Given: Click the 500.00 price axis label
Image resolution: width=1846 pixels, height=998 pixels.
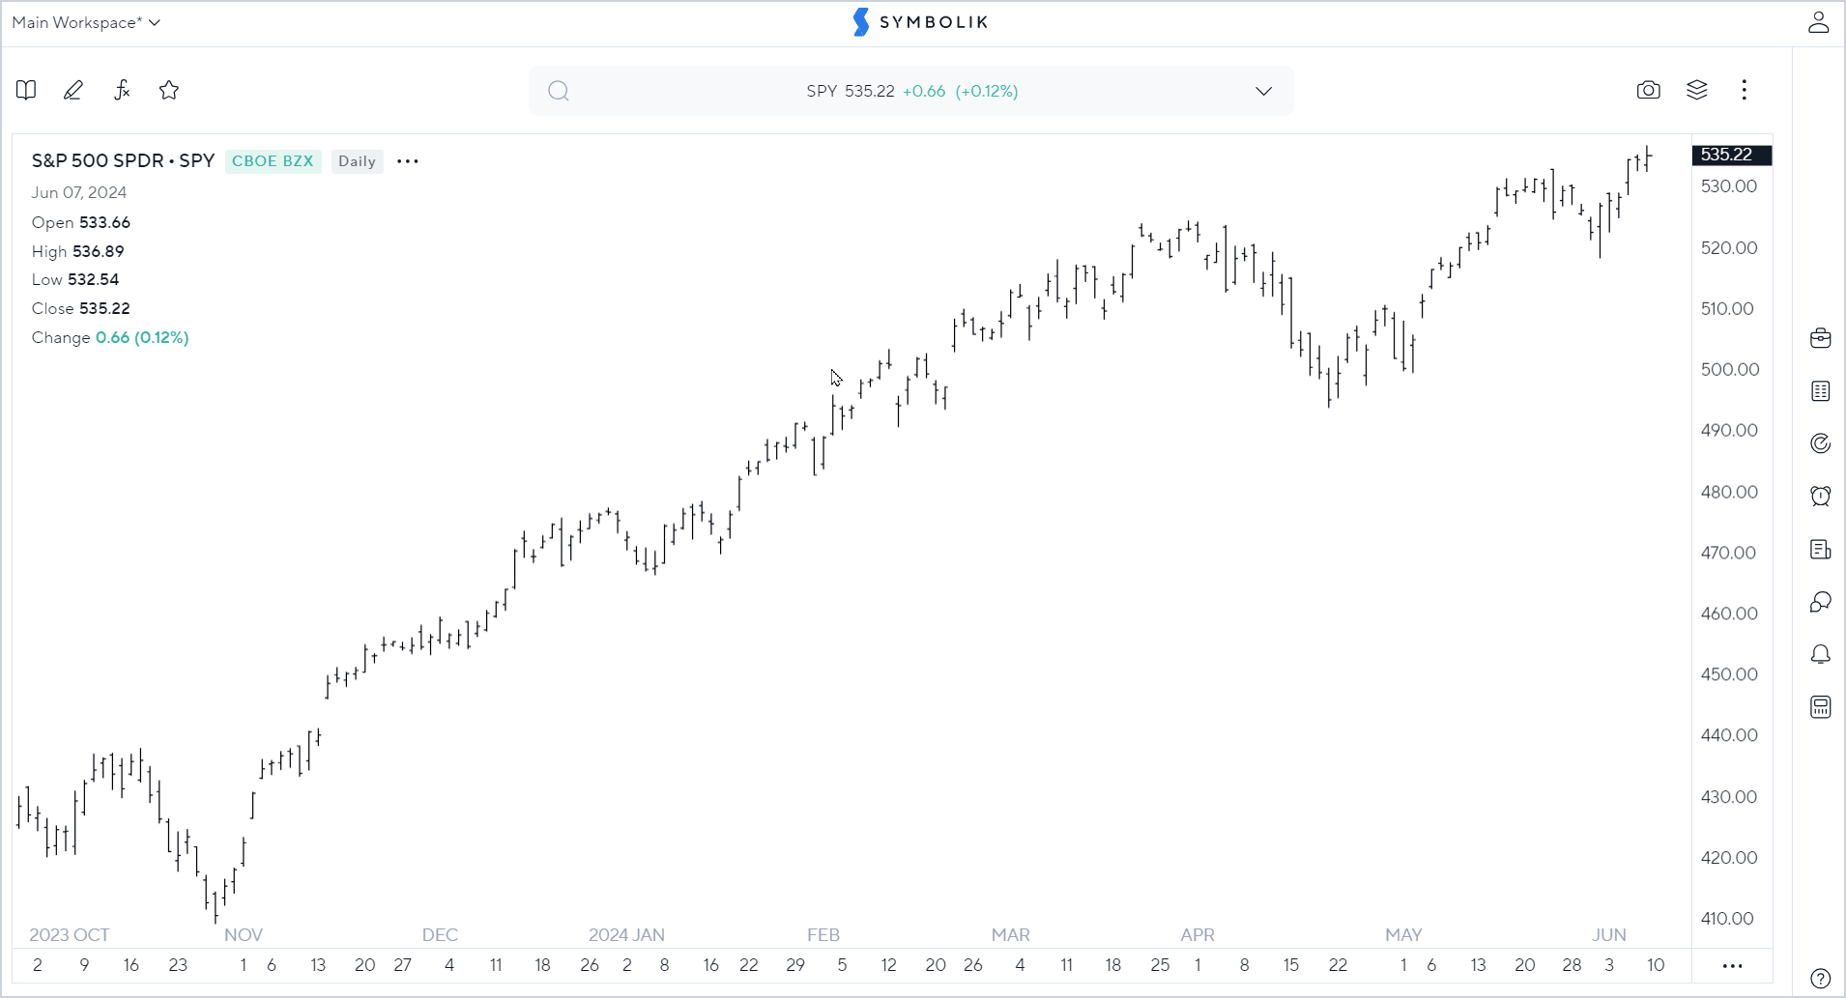Looking at the screenshot, I should (1730, 369).
